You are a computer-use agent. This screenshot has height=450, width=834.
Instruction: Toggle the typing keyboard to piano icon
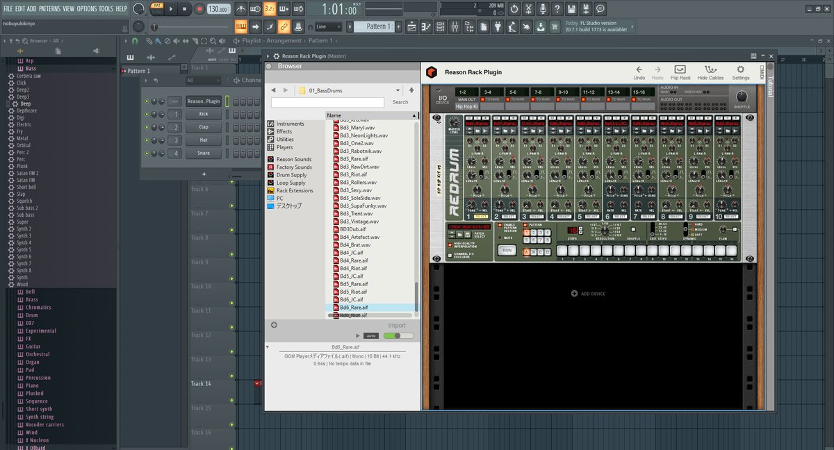[x=241, y=26]
